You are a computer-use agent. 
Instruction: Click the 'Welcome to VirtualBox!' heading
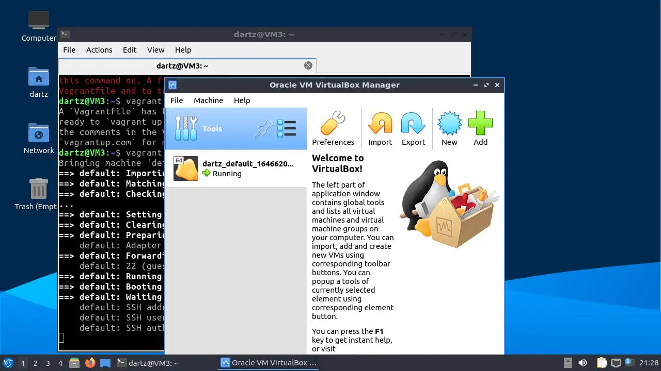coord(338,163)
